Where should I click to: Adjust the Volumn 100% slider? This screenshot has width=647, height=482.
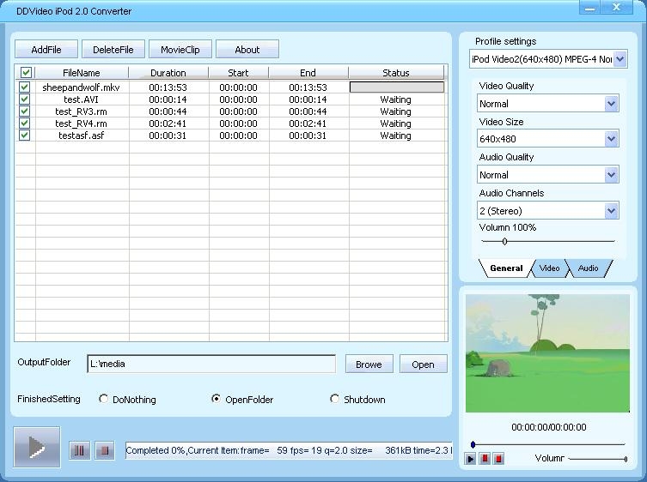click(504, 241)
